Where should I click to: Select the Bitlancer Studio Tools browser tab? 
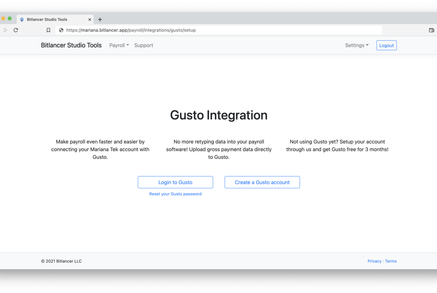tap(55, 19)
